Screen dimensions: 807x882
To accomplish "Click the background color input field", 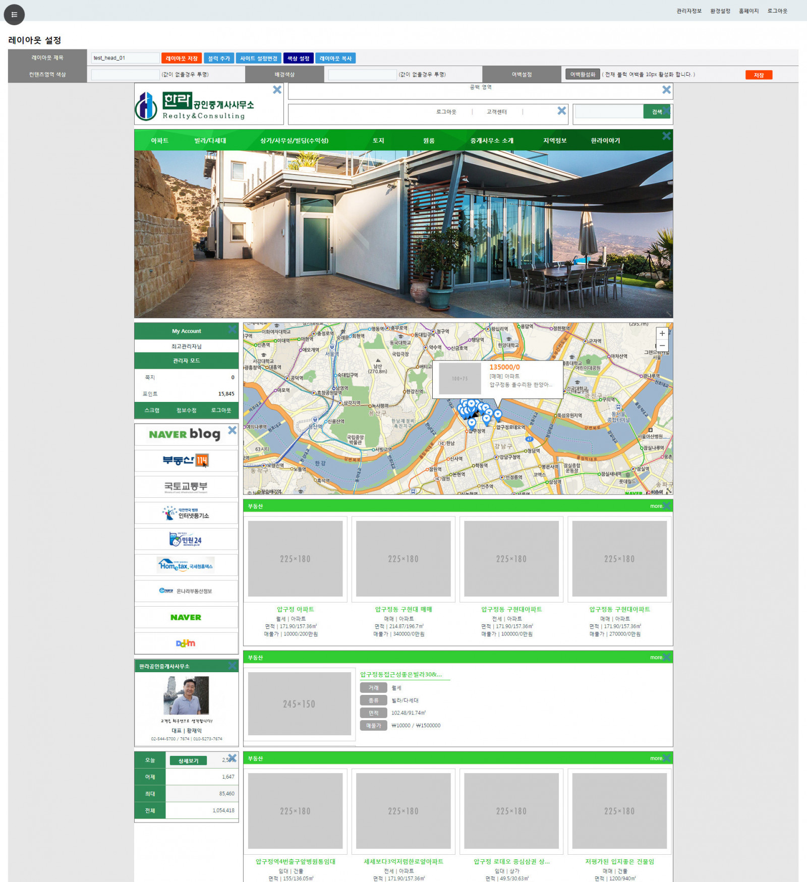I will tap(362, 75).
